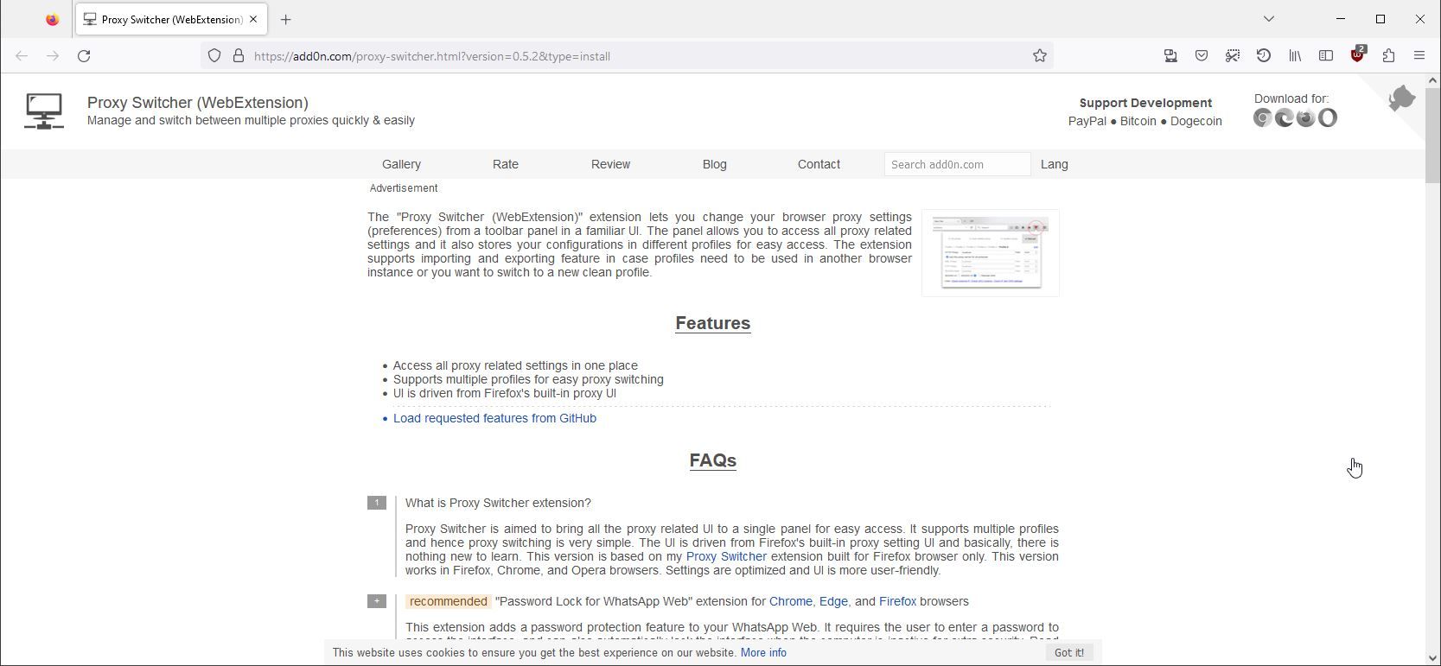Open a new tab with plus button
Screen dimensions: 1441x666
click(x=286, y=19)
